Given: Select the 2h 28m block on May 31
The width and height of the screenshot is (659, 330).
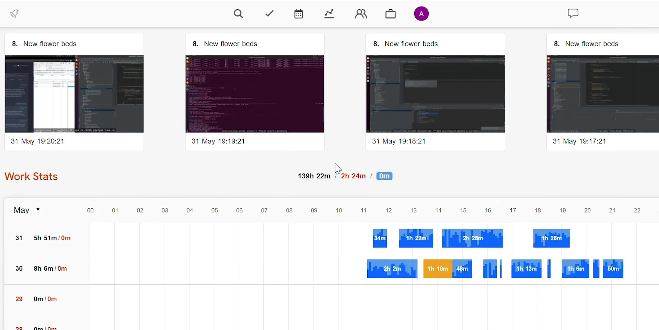Looking at the screenshot, I should [473, 238].
